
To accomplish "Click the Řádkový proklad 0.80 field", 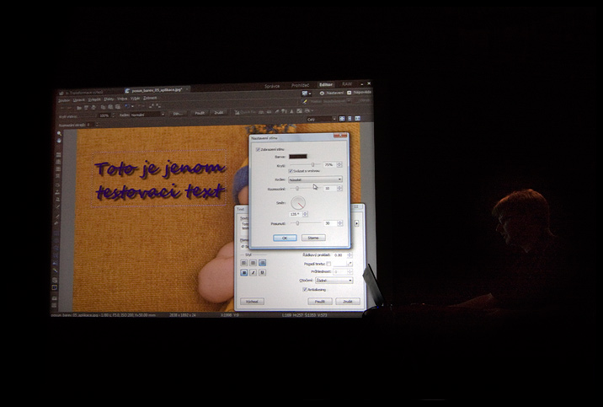I will (x=339, y=254).
